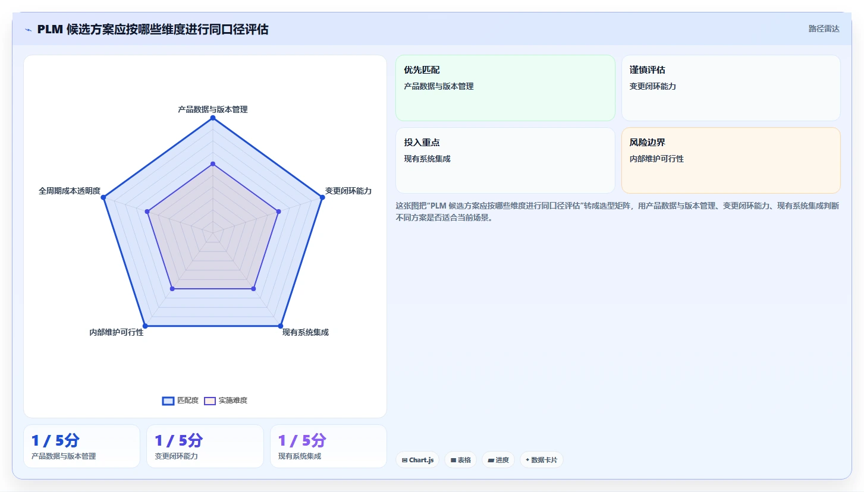Click the 进度 tag

pyautogui.click(x=498, y=460)
